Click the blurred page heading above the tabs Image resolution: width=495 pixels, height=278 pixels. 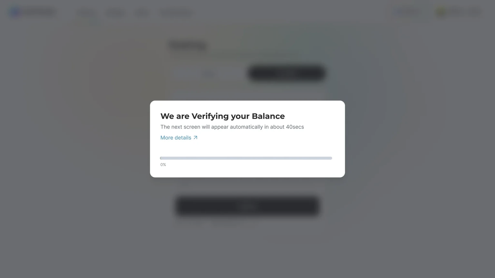click(188, 45)
